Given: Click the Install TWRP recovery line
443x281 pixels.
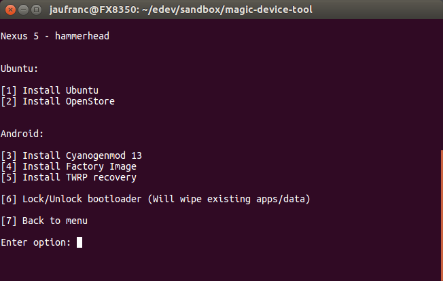Looking at the screenshot, I should pos(69,177).
